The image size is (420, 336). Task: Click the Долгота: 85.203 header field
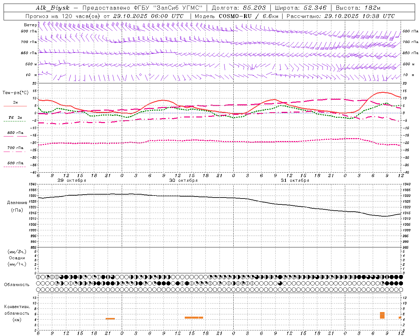click(239, 8)
